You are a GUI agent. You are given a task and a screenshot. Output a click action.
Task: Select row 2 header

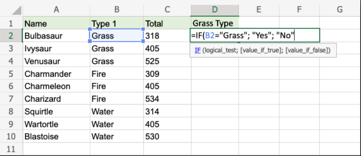pos(11,35)
